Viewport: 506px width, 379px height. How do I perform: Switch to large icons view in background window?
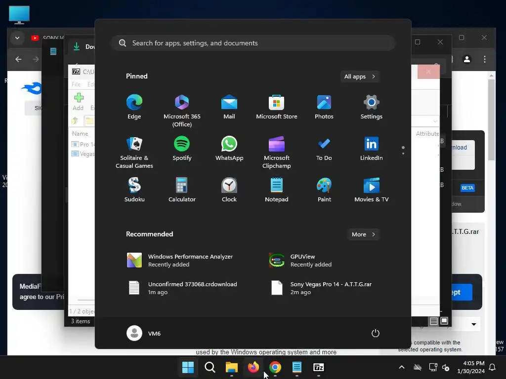[444, 321]
